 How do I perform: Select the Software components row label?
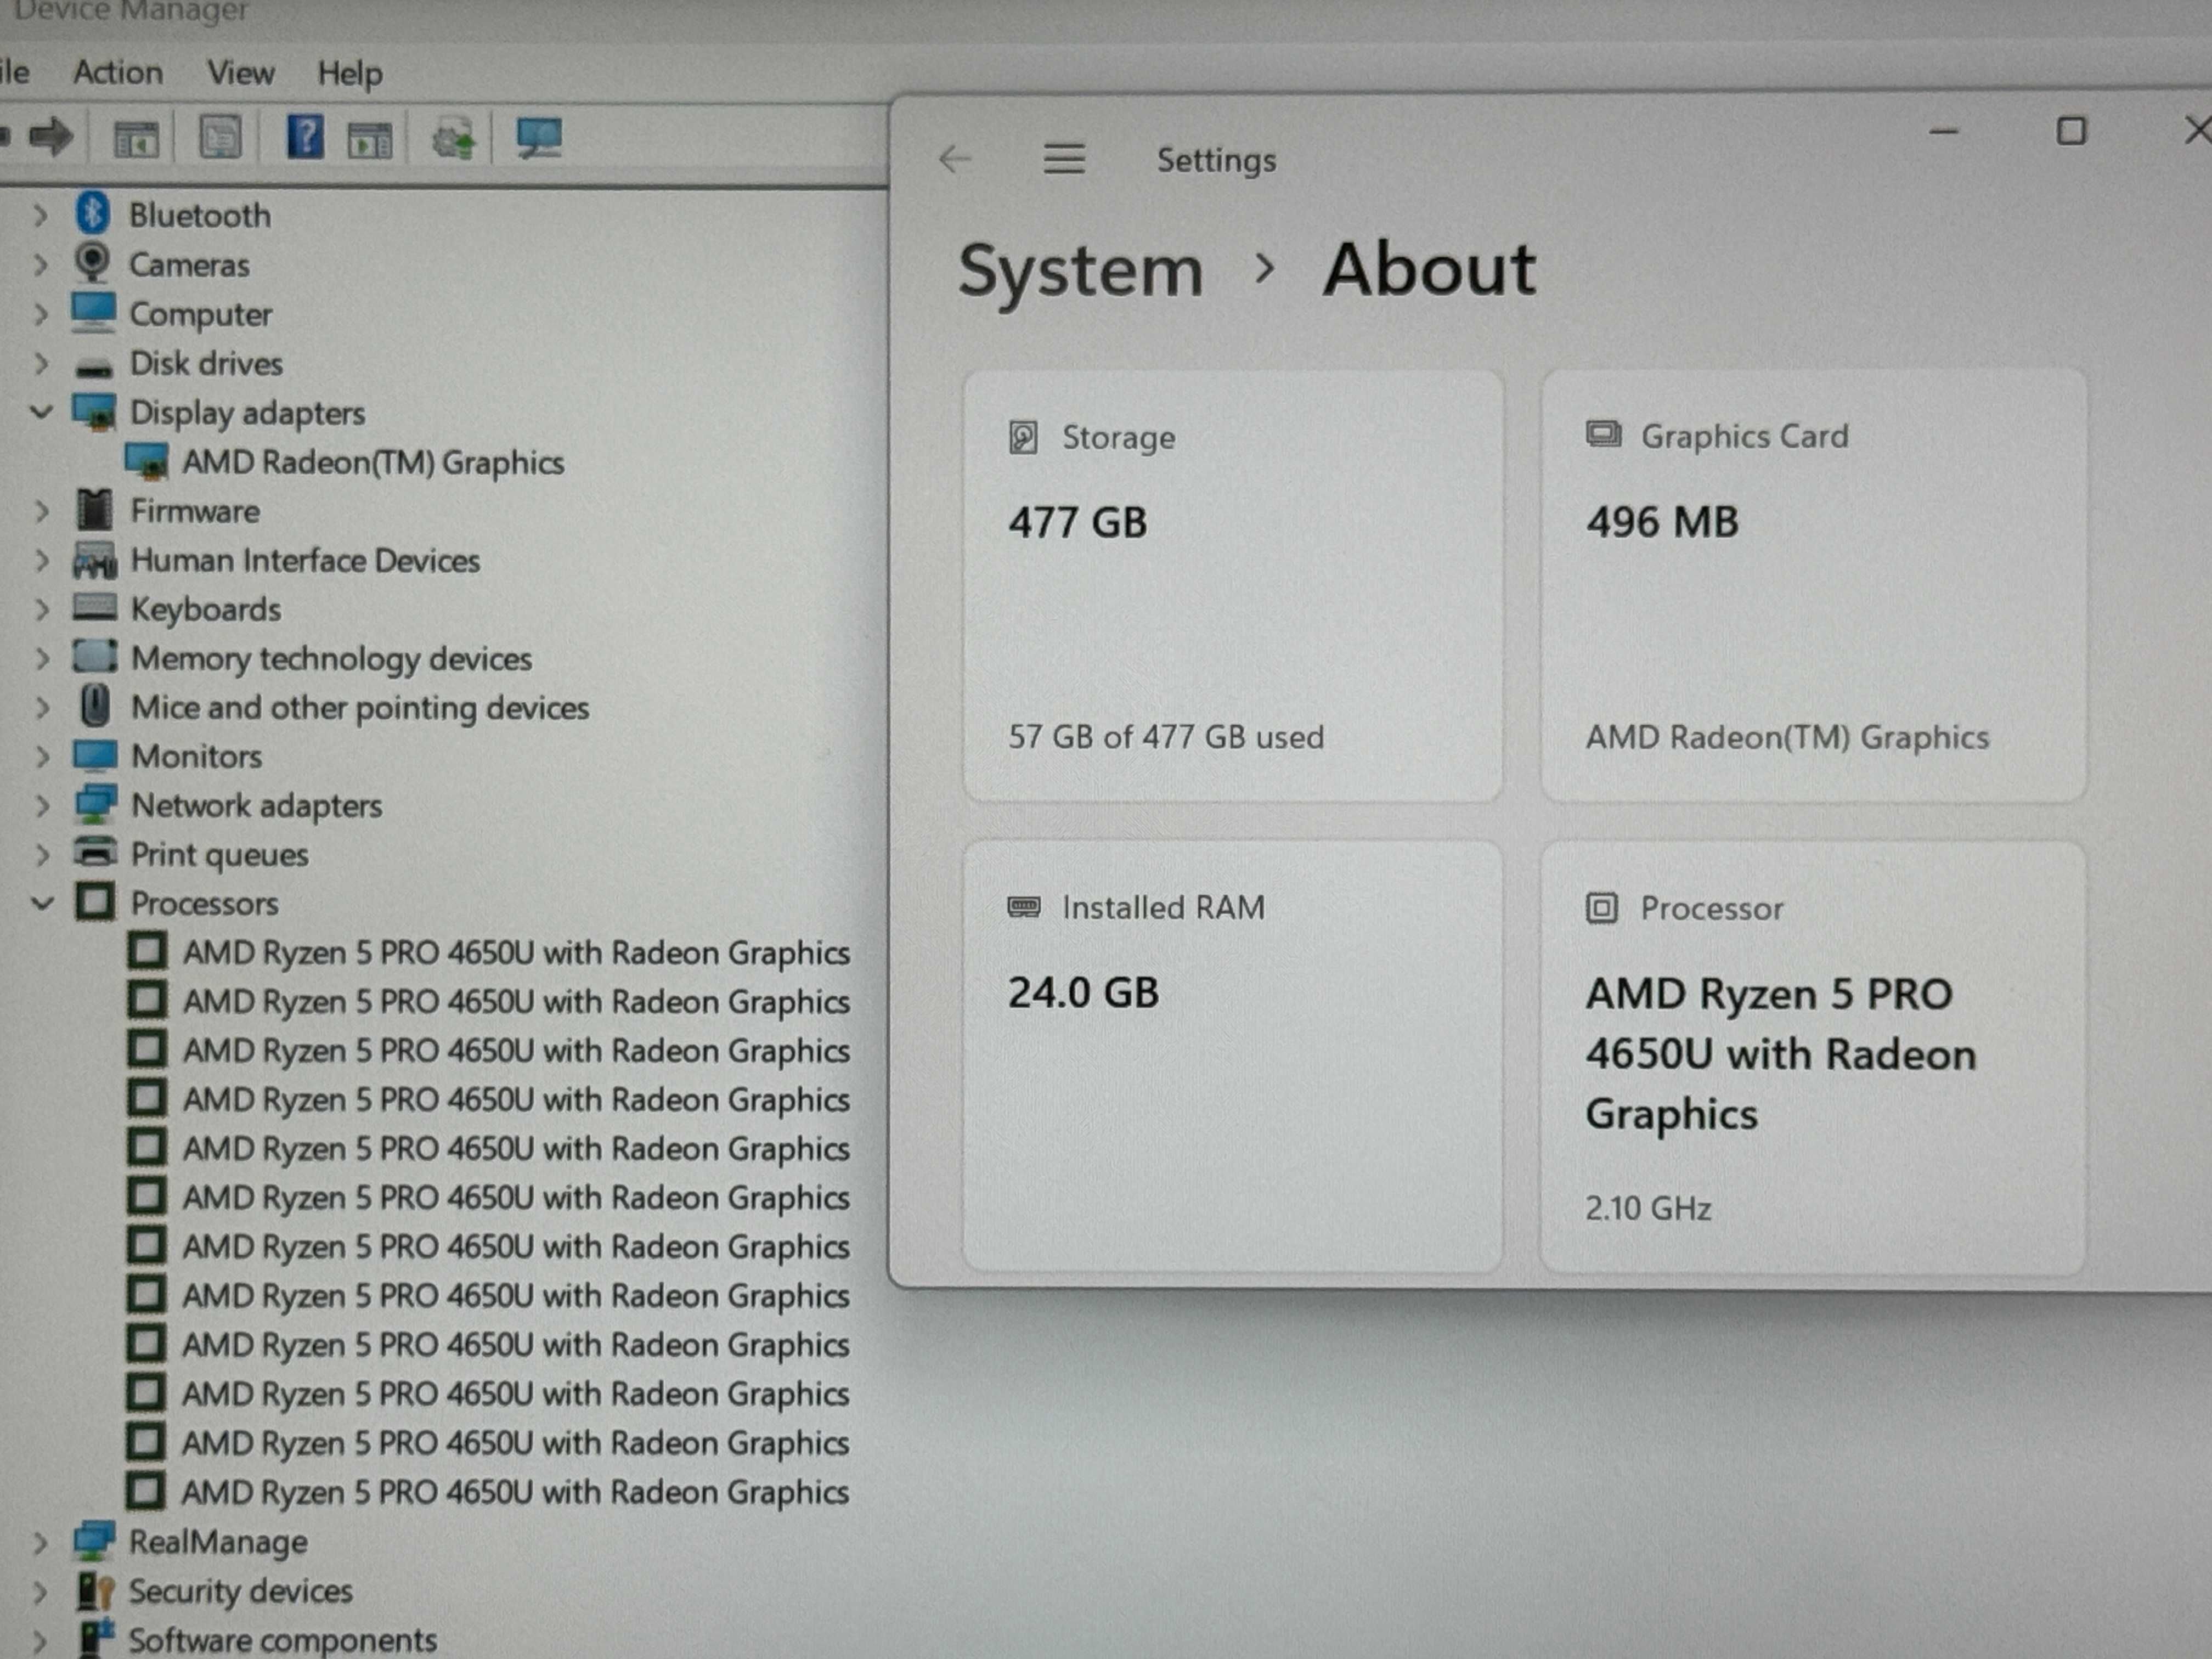[282, 1640]
